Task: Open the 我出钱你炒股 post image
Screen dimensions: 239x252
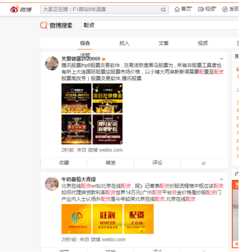Action: coord(76,99)
